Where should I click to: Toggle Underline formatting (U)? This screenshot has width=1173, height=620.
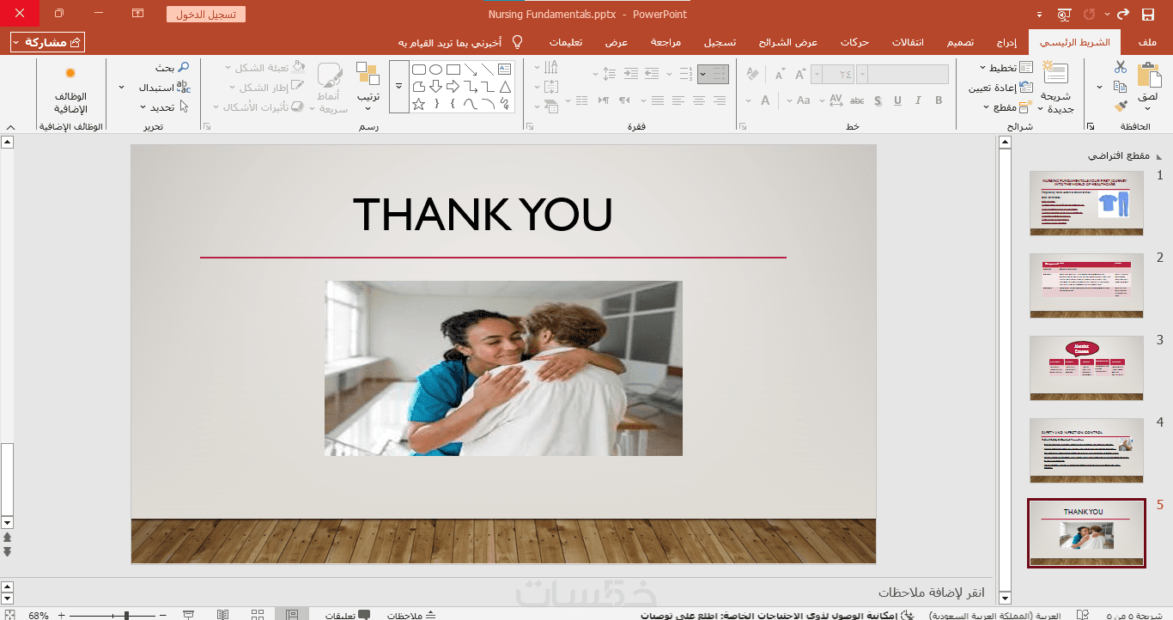pyautogui.click(x=897, y=100)
